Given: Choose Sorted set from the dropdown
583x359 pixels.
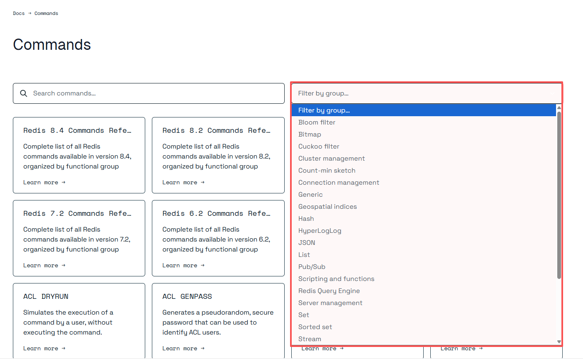Looking at the screenshot, I should point(424,327).
